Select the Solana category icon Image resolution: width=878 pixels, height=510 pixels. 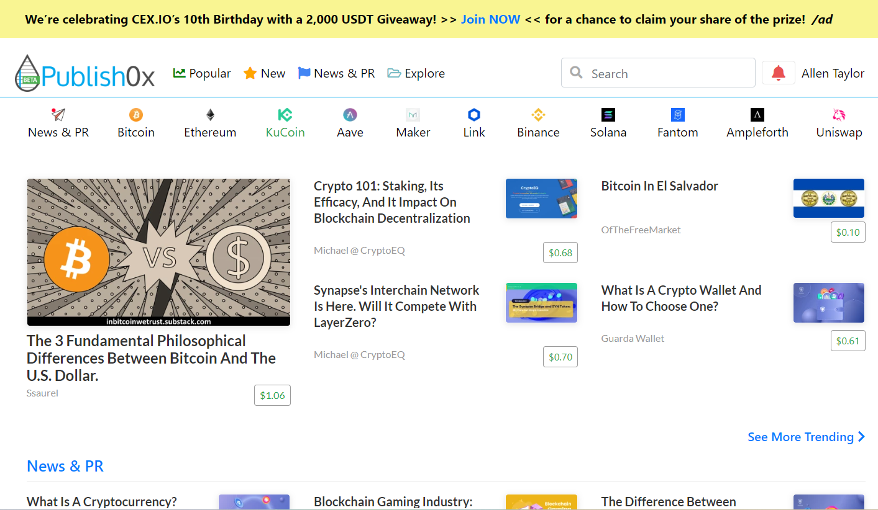608,115
